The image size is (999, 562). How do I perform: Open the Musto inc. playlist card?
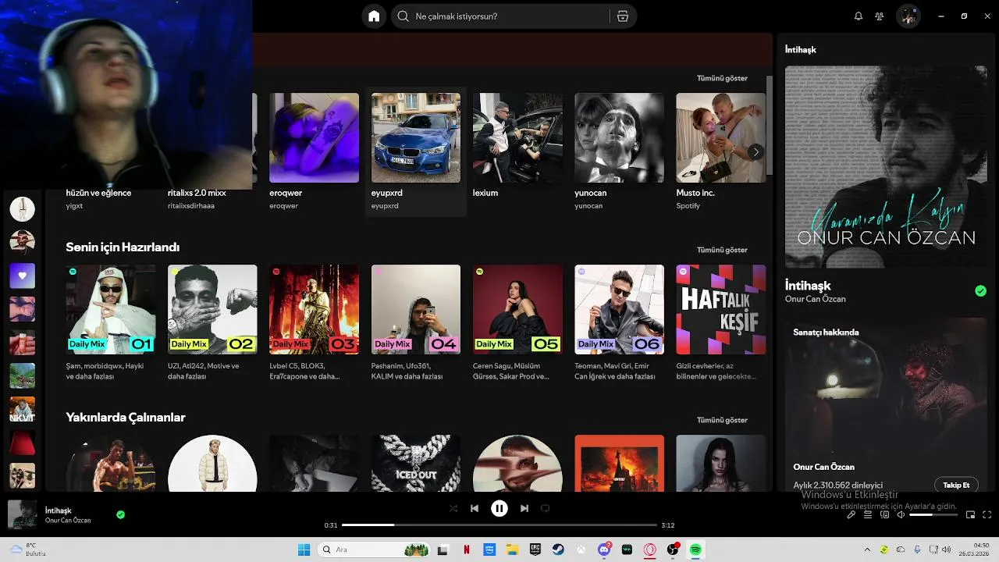pyautogui.click(x=721, y=152)
